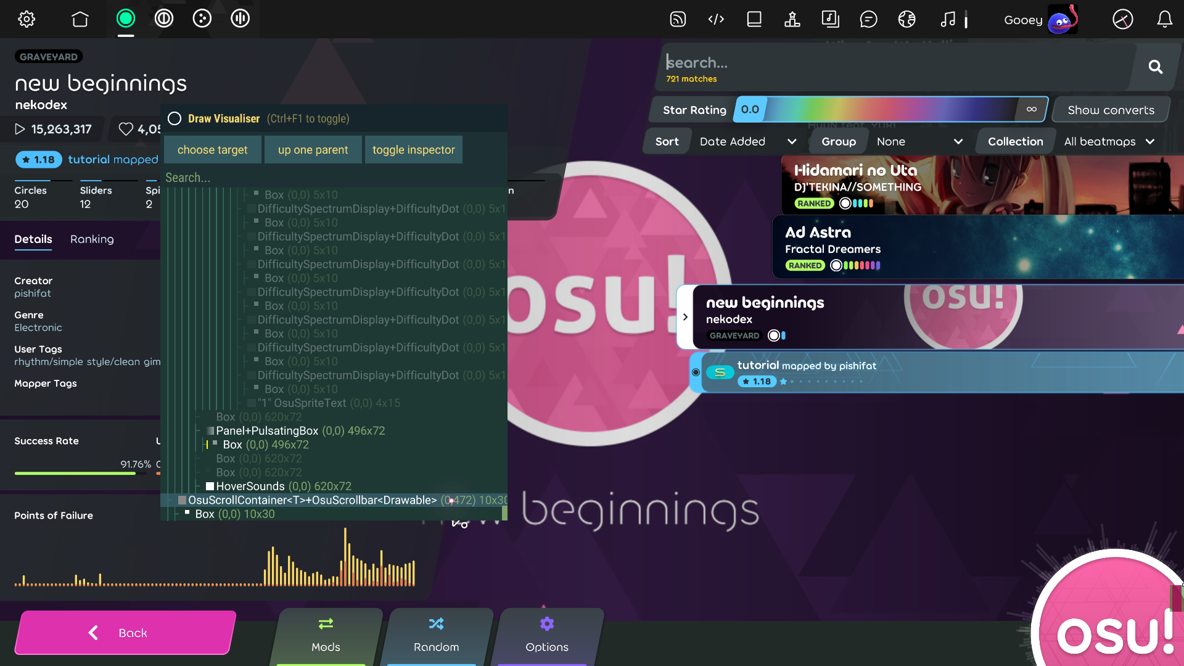
Task: Select osu!catch ruleset icon
Action: pos(202,18)
